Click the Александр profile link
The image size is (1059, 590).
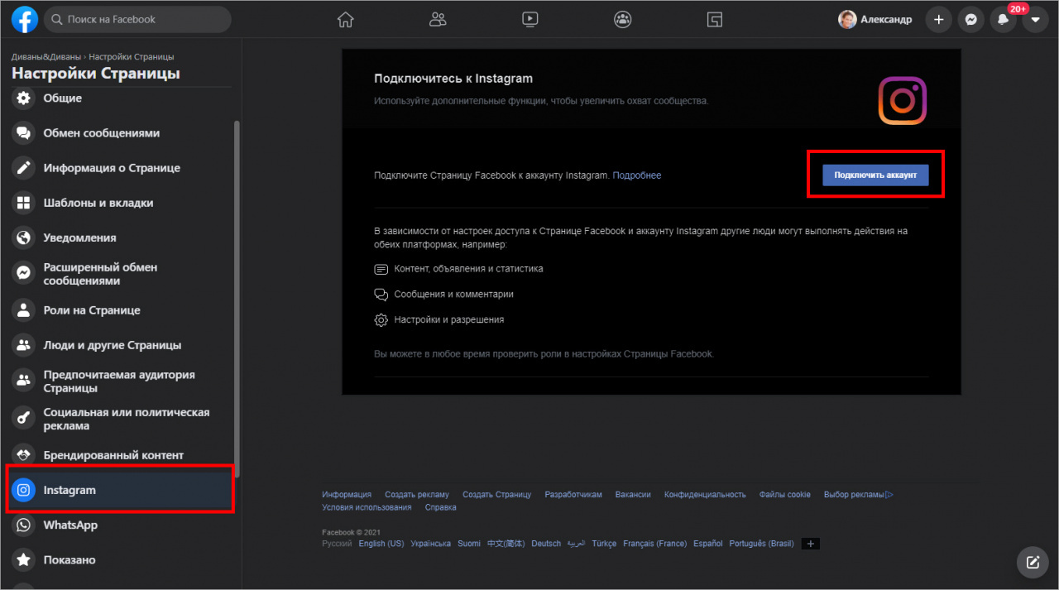click(x=875, y=20)
